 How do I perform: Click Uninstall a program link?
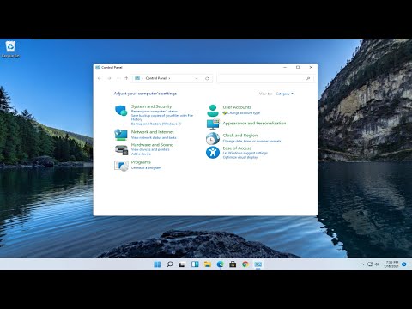click(x=146, y=168)
